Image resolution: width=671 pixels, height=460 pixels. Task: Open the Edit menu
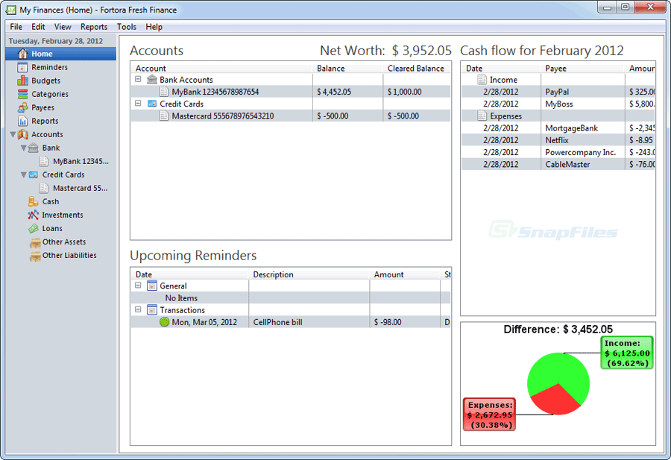click(x=38, y=27)
